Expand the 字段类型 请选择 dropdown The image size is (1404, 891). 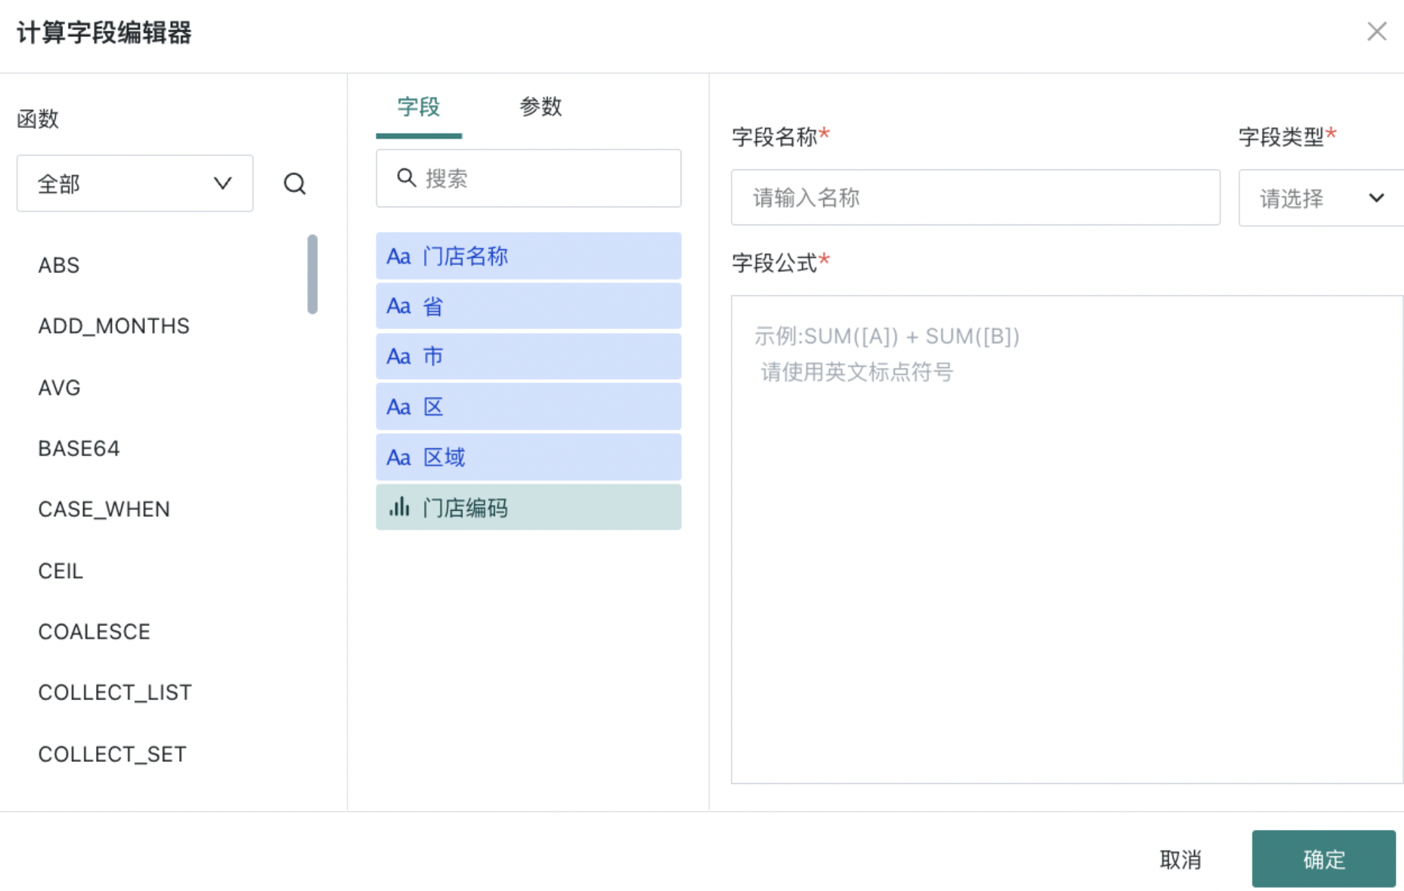point(1321,198)
